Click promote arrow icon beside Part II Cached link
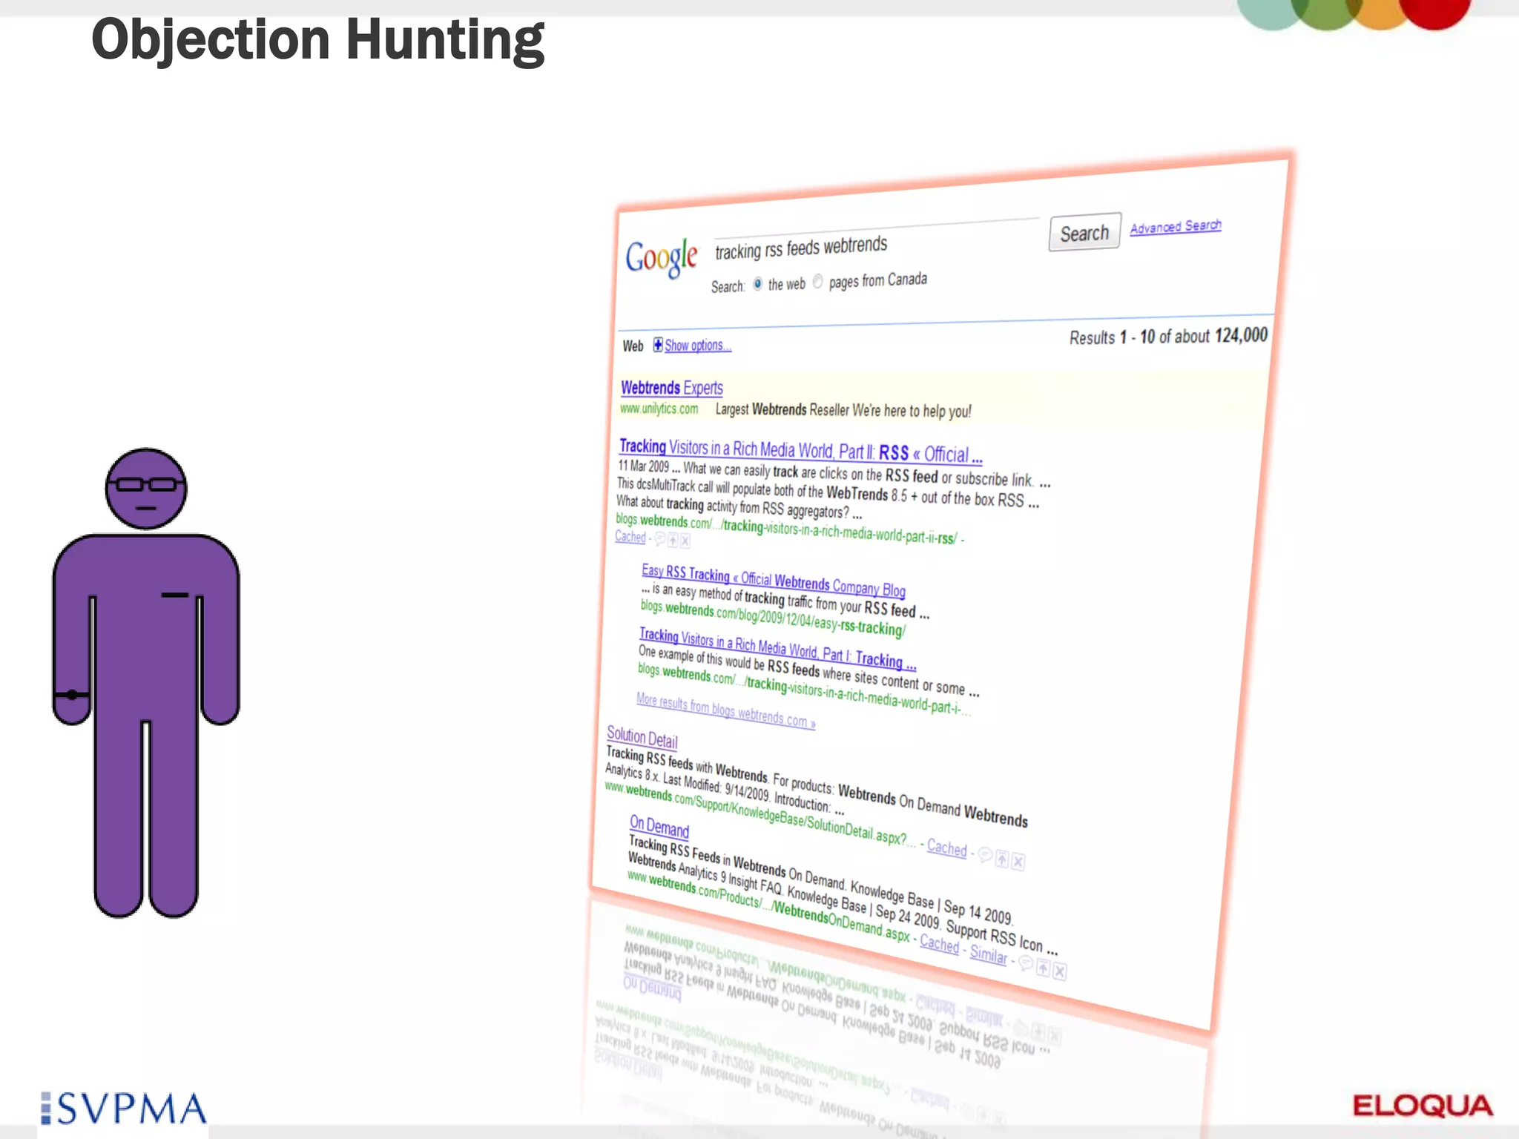This screenshot has height=1139, width=1519. 673,541
